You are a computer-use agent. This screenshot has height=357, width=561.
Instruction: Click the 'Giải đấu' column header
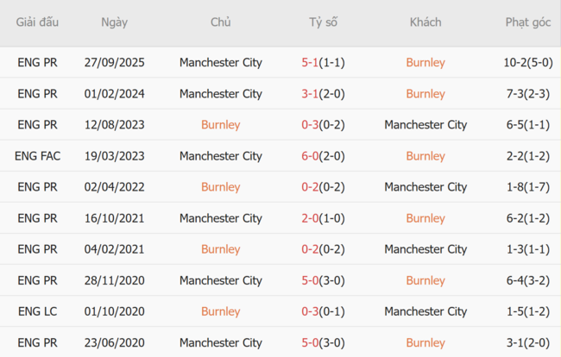tap(37, 22)
